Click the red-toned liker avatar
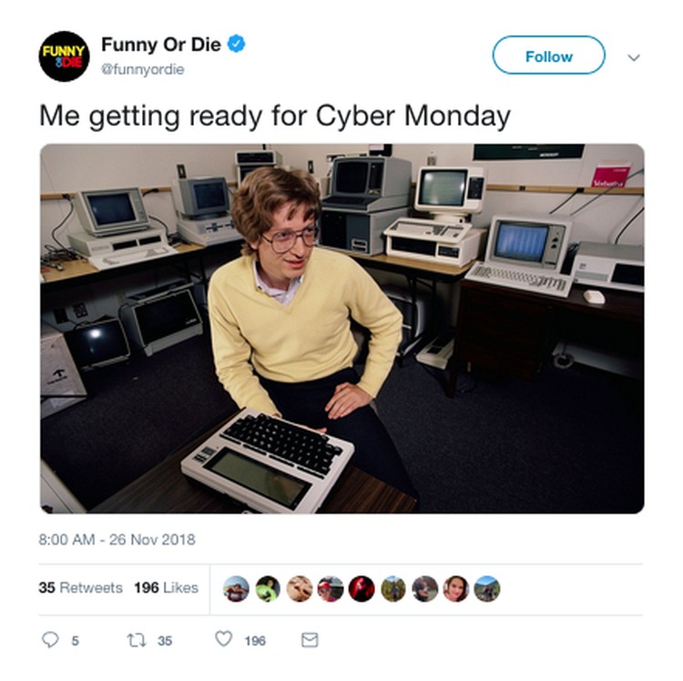Viewport: 683px width, 681px height. click(x=362, y=589)
